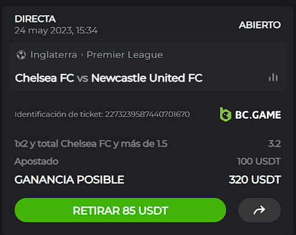The width and height of the screenshot is (296, 235).
Task: Select the Newcastle United FC team name
Action: coord(146,78)
